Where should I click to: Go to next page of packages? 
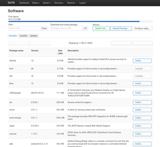click(132, 43)
